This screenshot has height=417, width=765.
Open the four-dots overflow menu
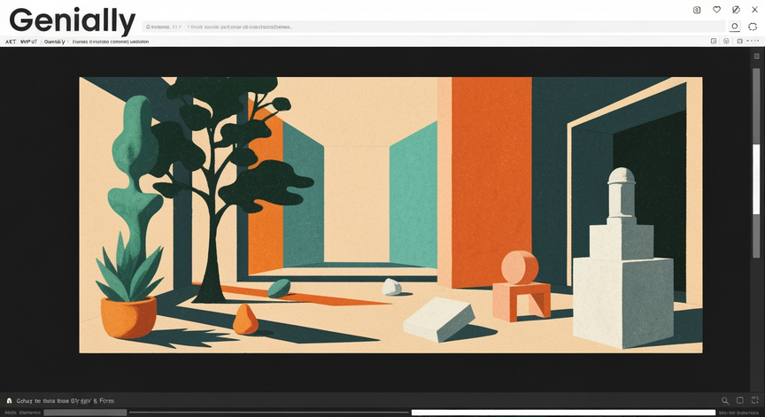click(753, 42)
